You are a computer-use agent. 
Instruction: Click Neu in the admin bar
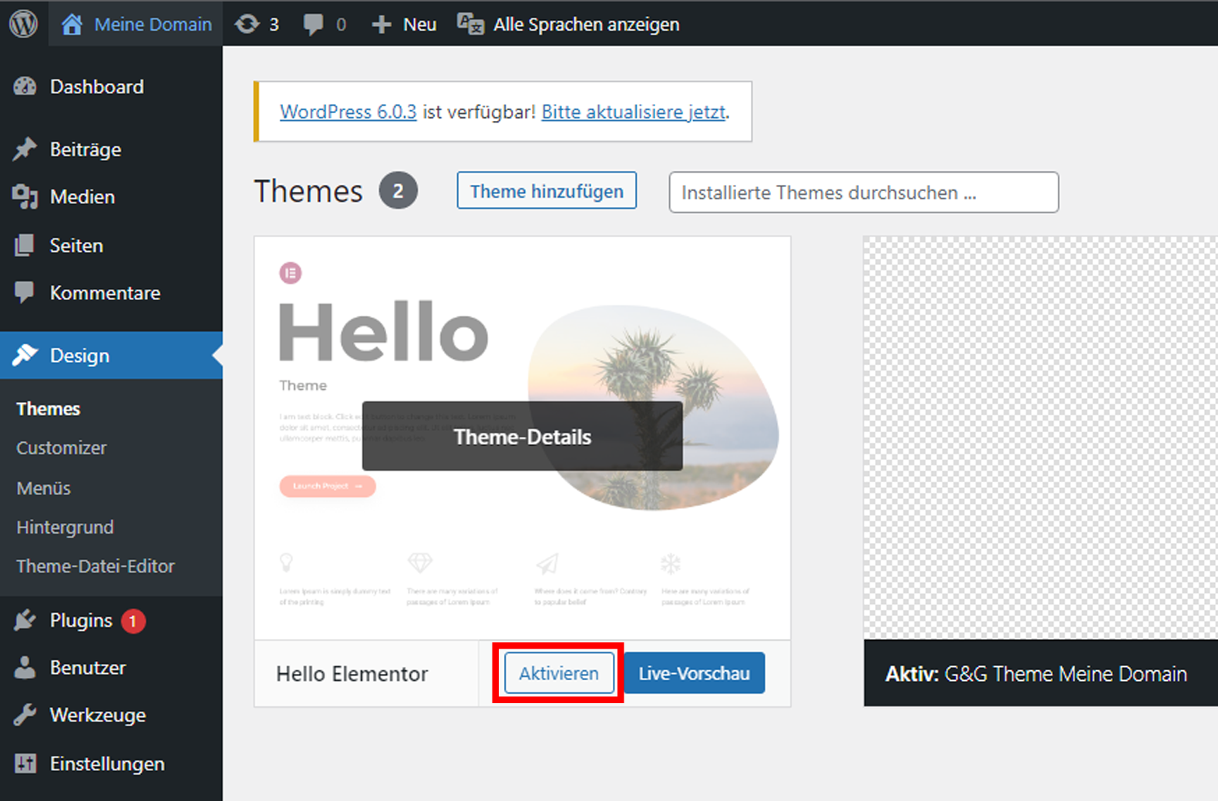[x=419, y=25]
